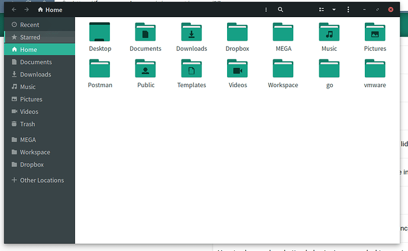Minimize the Files window
This screenshot has width=408, height=251.
(x=364, y=9)
